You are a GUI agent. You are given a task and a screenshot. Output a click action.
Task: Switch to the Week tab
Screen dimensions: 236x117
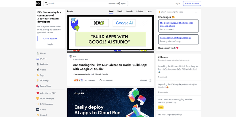(x=120, y=11)
